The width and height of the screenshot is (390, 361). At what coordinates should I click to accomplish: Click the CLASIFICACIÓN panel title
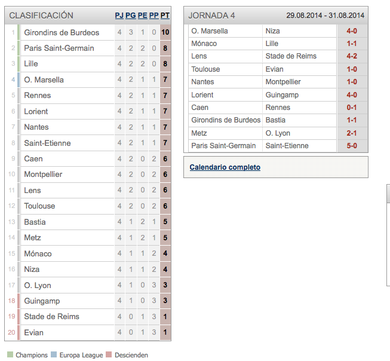click(41, 16)
